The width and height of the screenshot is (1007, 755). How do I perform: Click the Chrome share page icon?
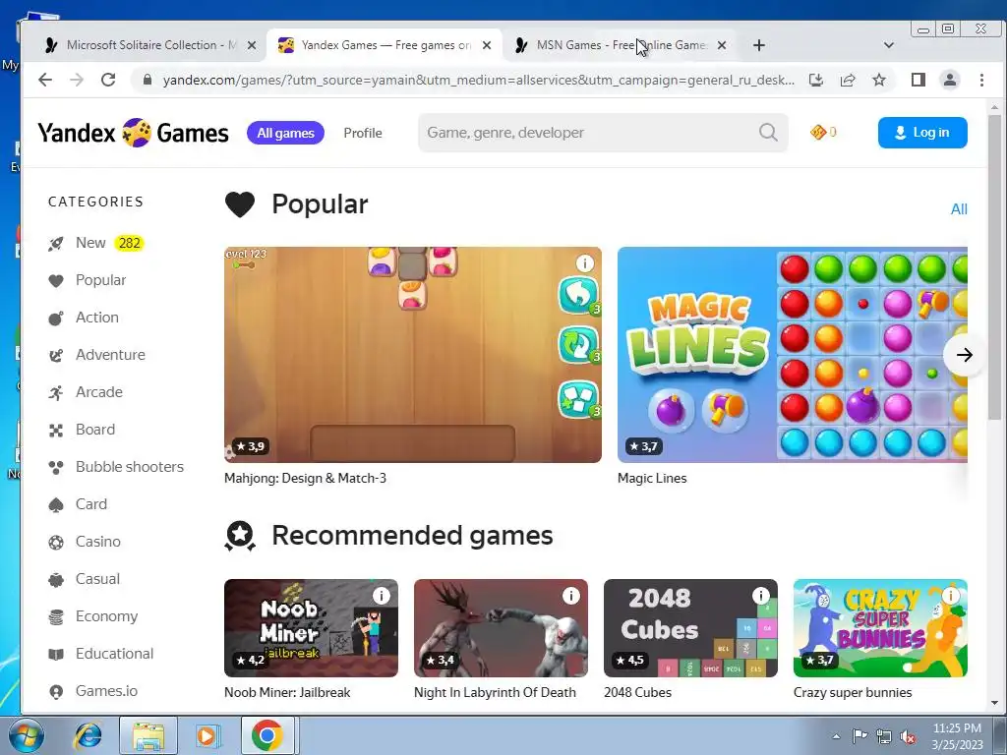click(x=848, y=80)
